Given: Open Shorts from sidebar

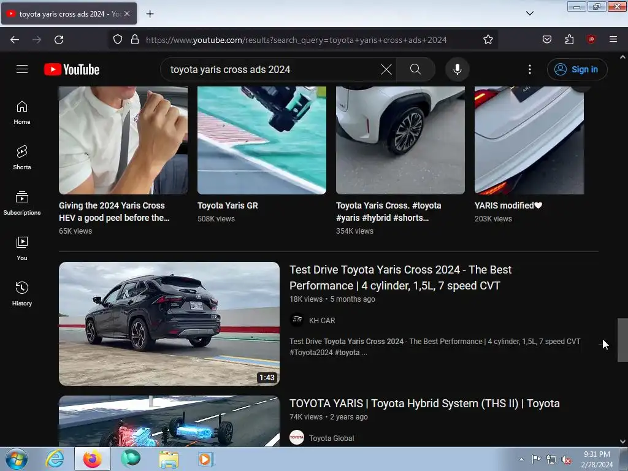Looking at the screenshot, I should (x=22, y=158).
